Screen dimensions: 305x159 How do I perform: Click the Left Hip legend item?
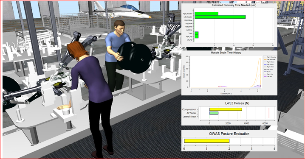pyautogui.click(x=268, y=77)
